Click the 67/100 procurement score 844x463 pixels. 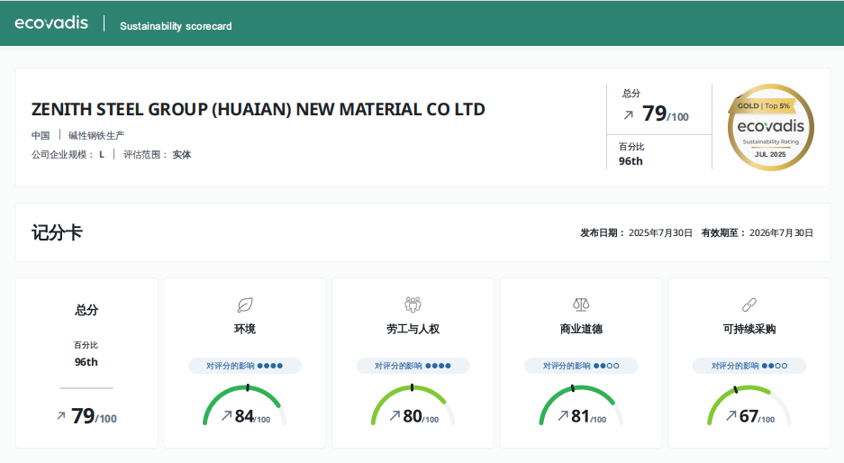(x=757, y=416)
